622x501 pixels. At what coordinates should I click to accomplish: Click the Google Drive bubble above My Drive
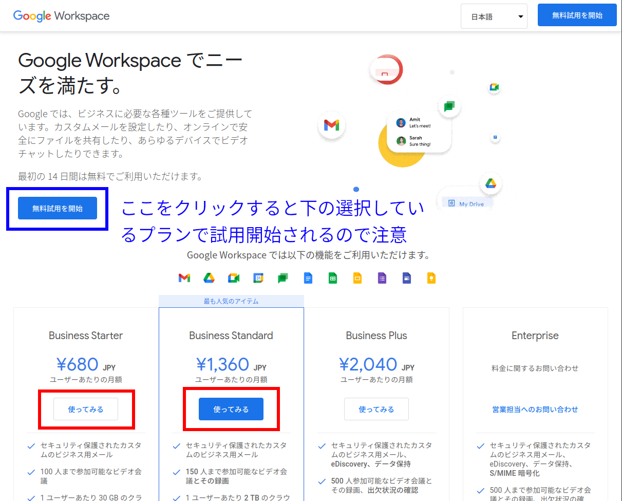(x=491, y=183)
